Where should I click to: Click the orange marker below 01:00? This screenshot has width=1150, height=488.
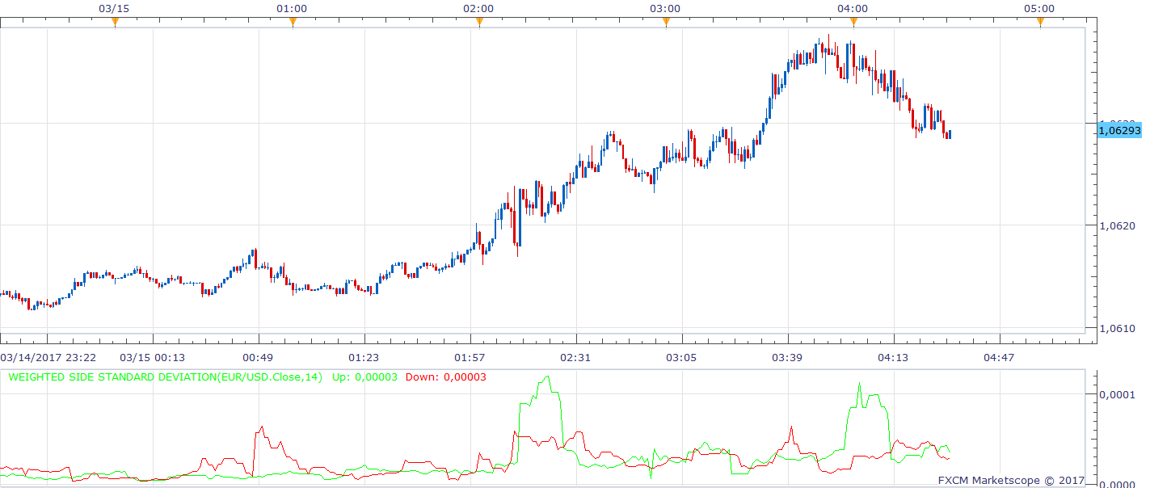coord(293,23)
